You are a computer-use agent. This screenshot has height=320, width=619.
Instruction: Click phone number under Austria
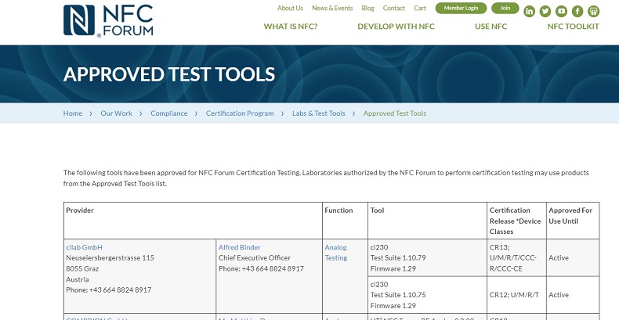tap(109, 289)
